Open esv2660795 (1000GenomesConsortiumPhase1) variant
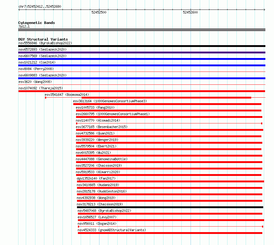 pos(113,114)
